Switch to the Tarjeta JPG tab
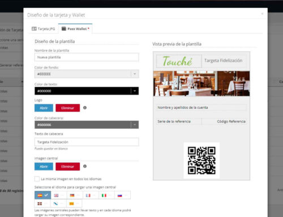 pyautogui.click(x=44, y=29)
